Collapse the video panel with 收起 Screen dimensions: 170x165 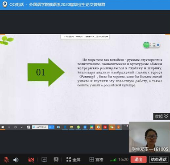pos(162,116)
